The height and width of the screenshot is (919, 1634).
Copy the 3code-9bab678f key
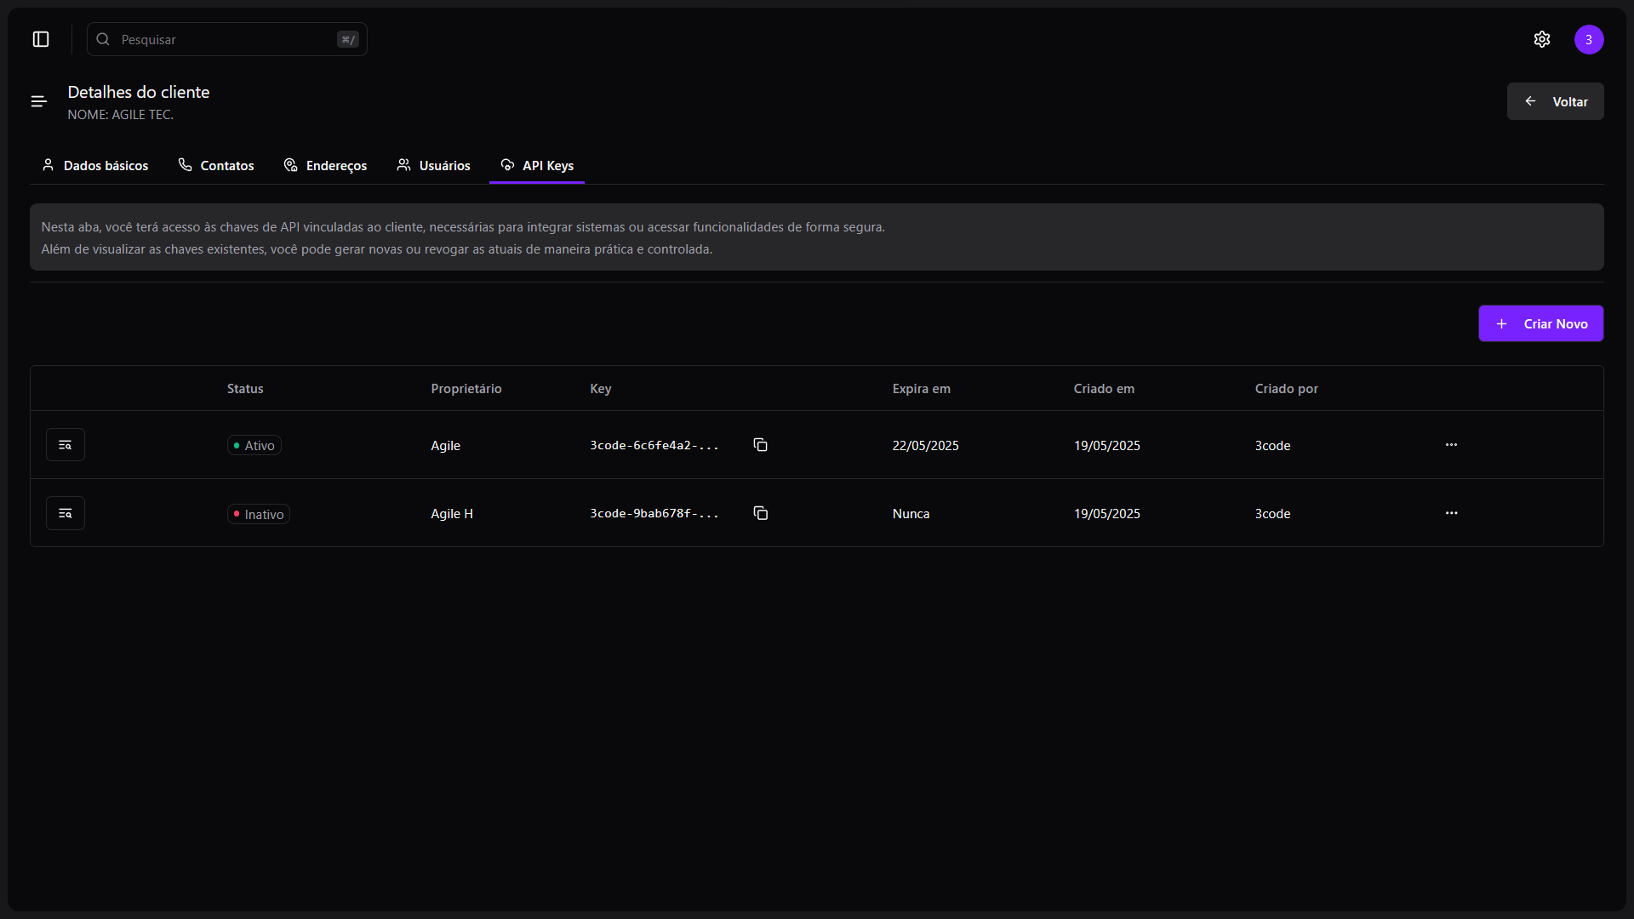tap(760, 513)
